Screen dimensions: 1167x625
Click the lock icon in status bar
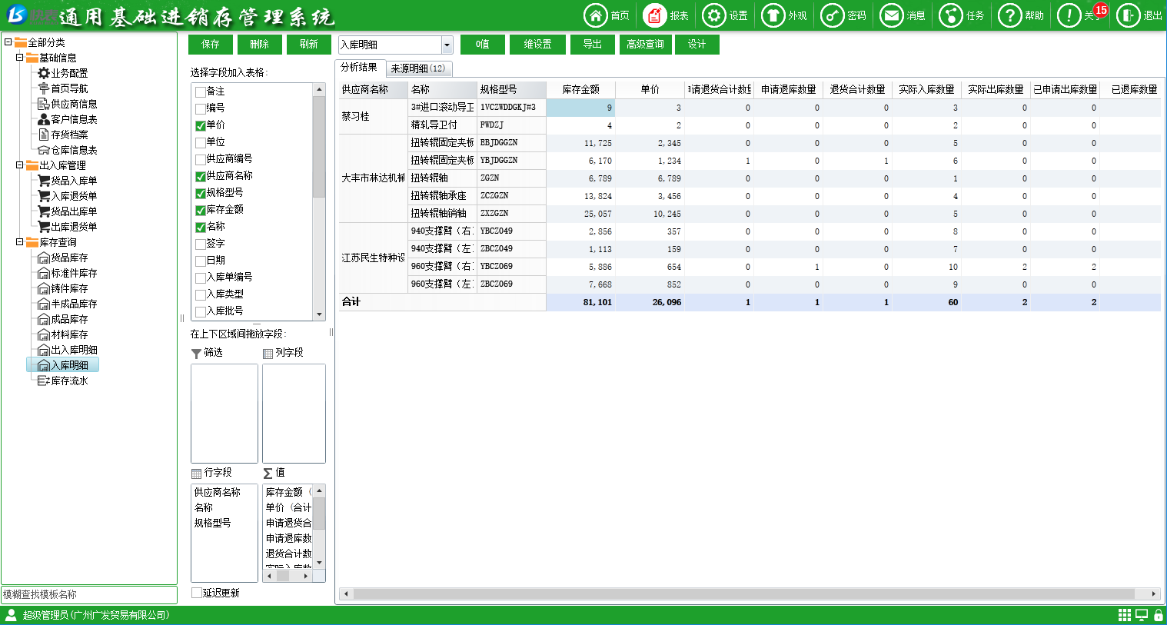[x=1158, y=615]
